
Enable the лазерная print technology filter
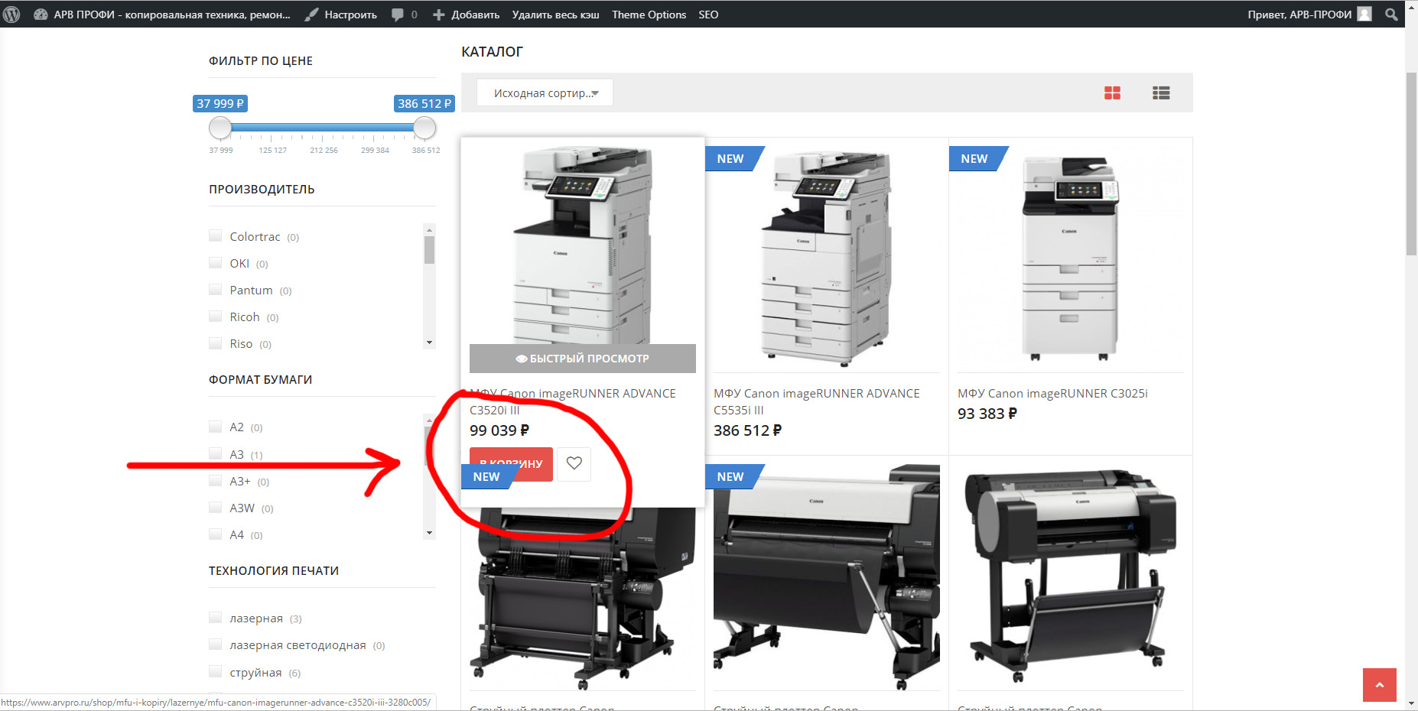point(216,617)
